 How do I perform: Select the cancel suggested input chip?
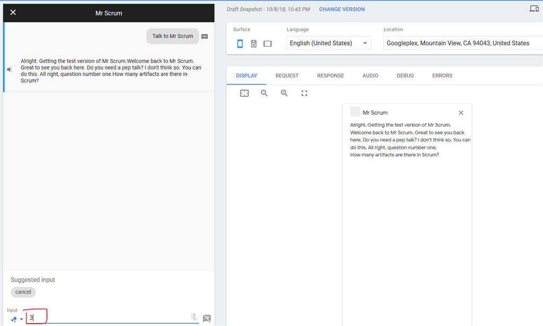23,292
